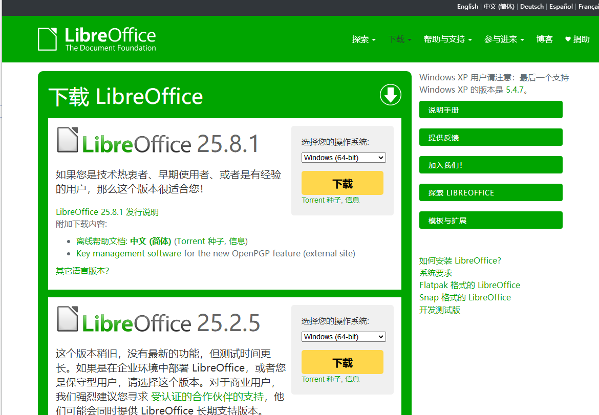
Task: Click 选择您的操作系统 label for 25.2.5
Action: click(x=335, y=321)
